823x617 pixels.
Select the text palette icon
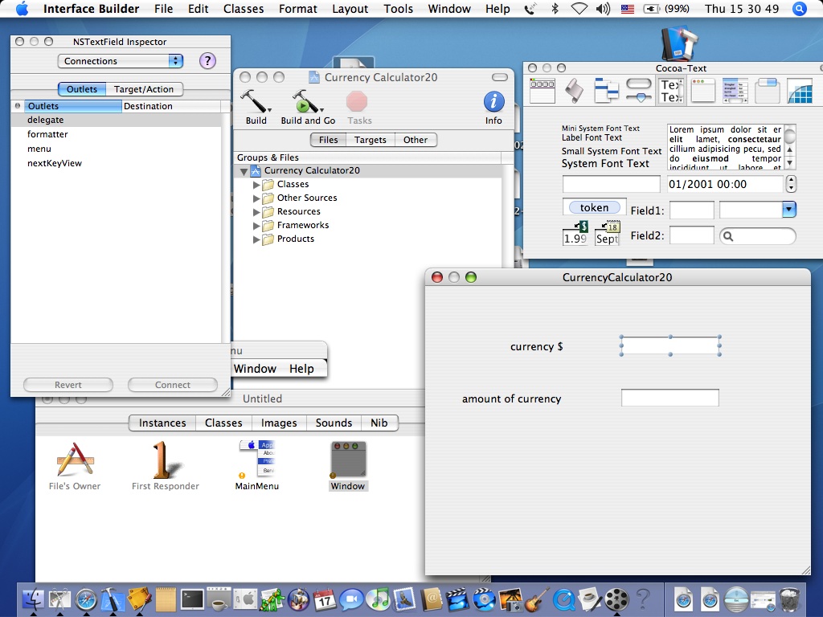tap(671, 91)
